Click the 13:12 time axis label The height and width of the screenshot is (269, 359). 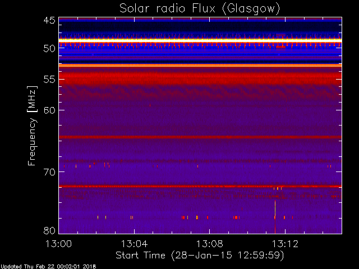(285, 244)
